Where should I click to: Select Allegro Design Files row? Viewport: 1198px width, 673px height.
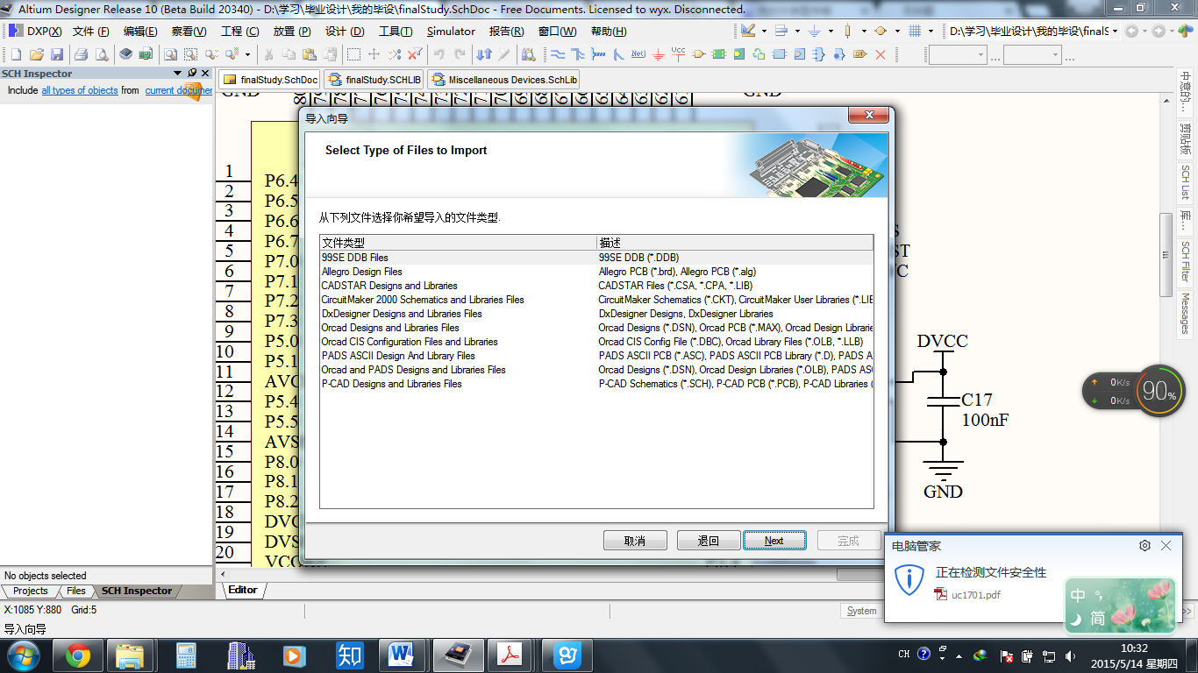pyautogui.click(x=596, y=272)
